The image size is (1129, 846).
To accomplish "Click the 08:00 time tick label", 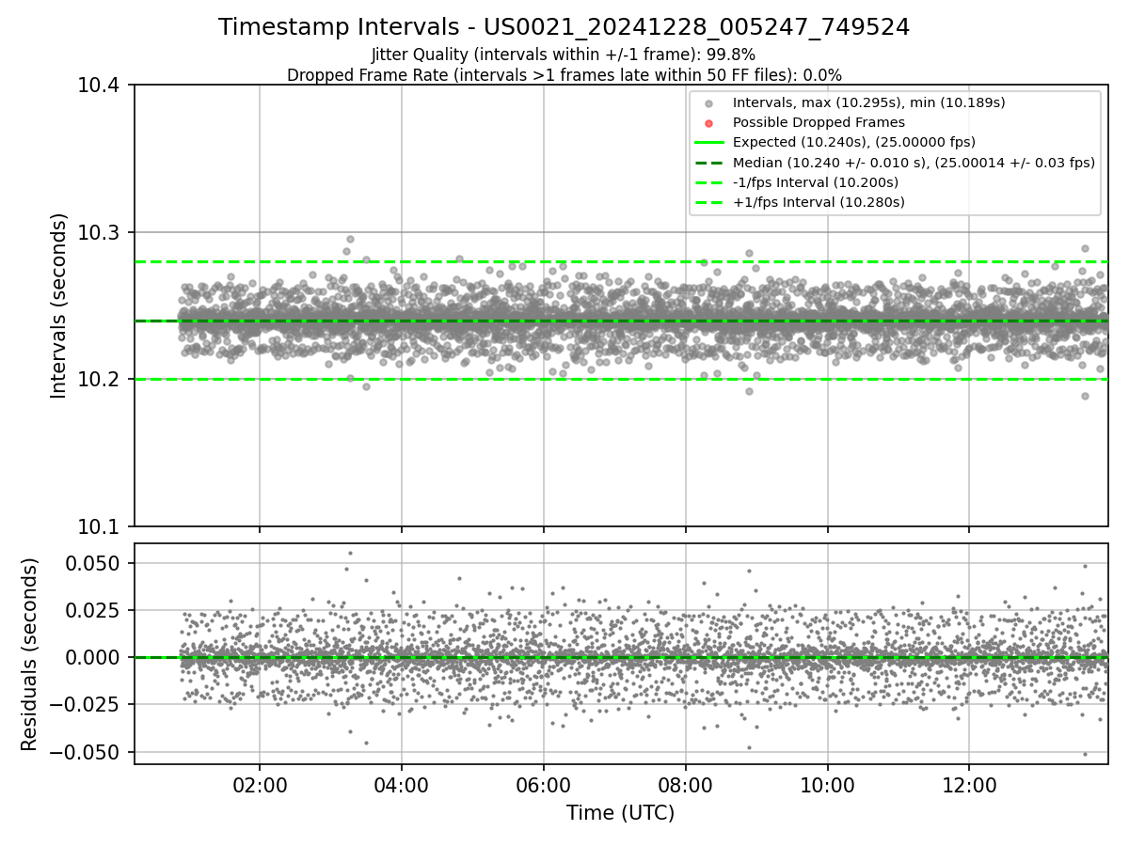I will point(686,784).
